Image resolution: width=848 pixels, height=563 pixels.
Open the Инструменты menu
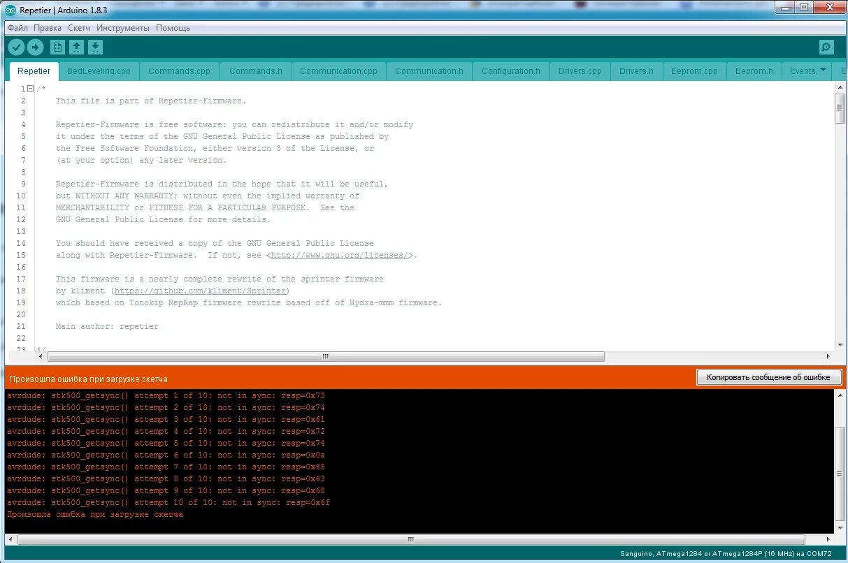coord(123,28)
